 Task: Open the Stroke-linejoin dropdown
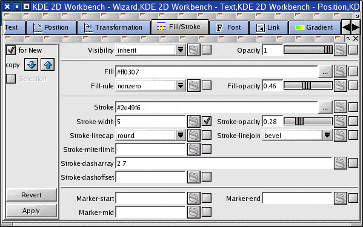(x=327, y=135)
